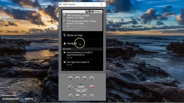Click the pin icon beside Show on map

tap(64, 35)
